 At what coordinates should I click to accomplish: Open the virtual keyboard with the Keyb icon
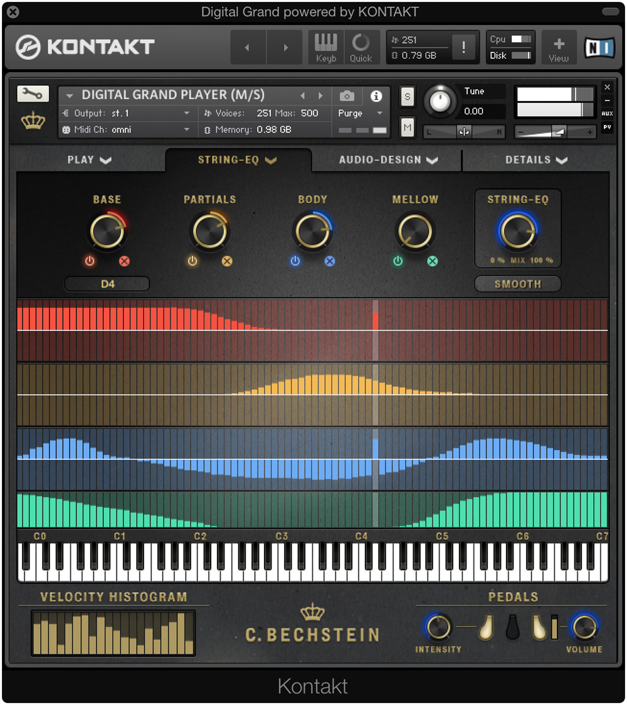pos(326,46)
